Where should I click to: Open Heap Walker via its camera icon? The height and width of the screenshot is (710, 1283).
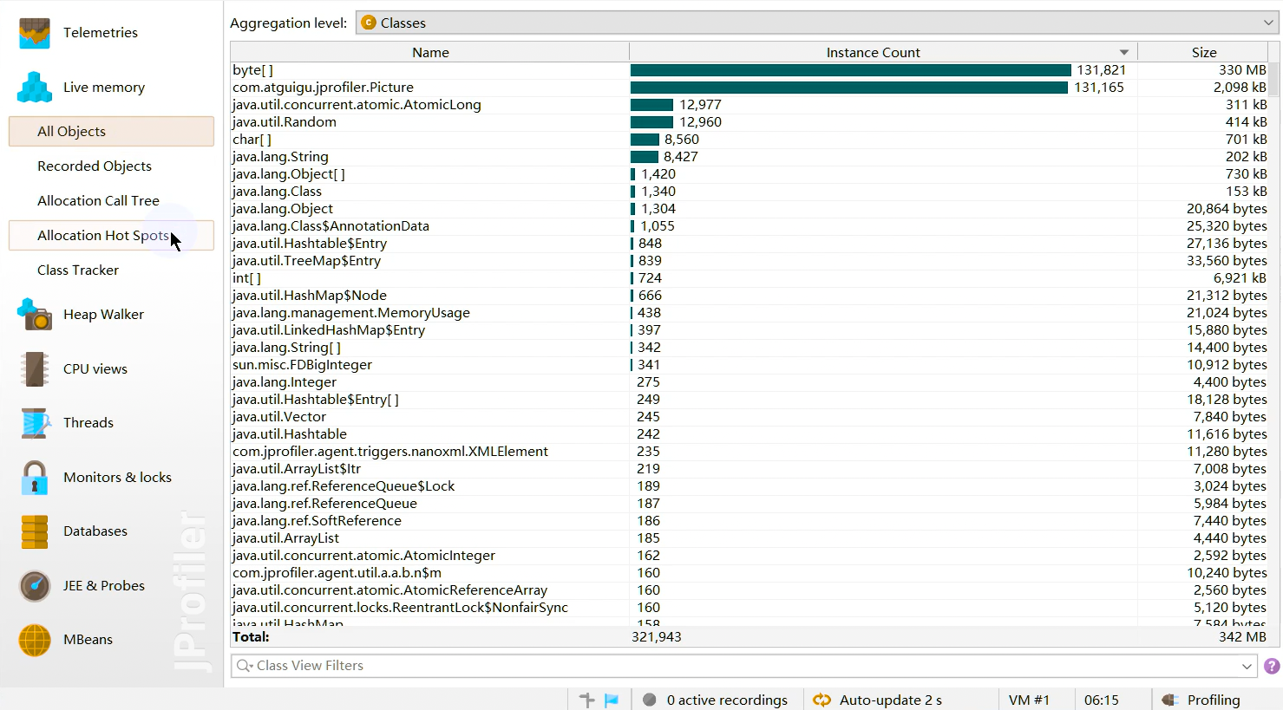coord(35,315)
